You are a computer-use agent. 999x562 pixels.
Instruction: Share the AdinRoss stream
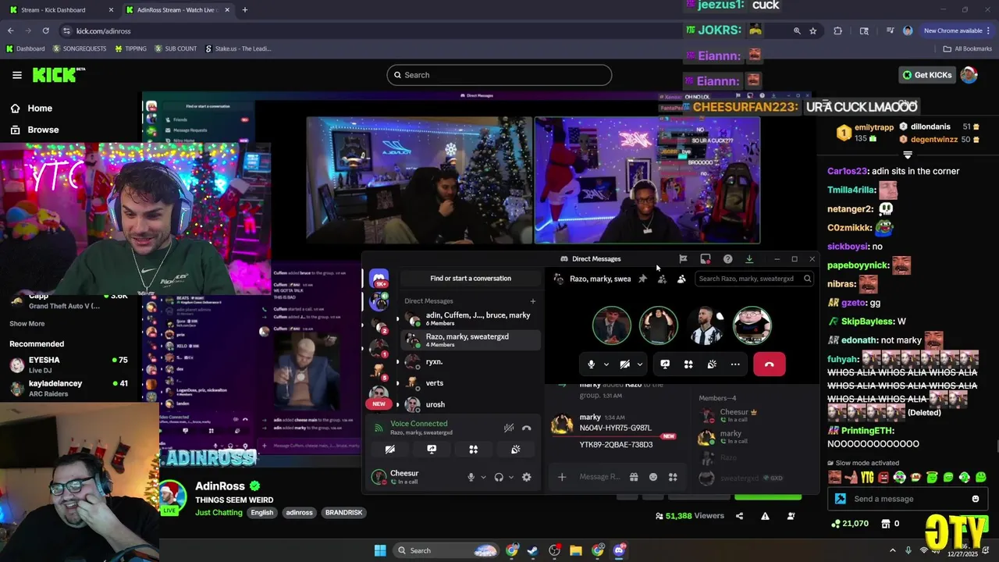pos(740,516)
